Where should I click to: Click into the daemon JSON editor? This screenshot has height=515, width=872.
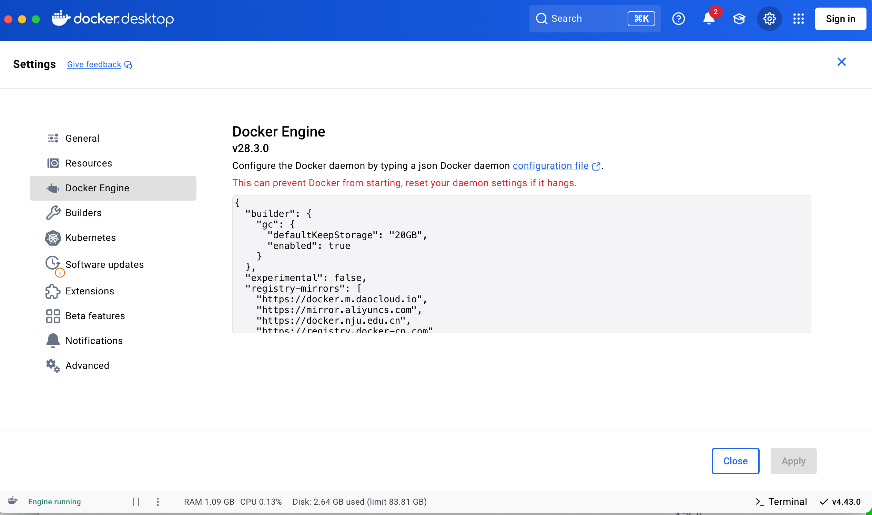(521, 264)
